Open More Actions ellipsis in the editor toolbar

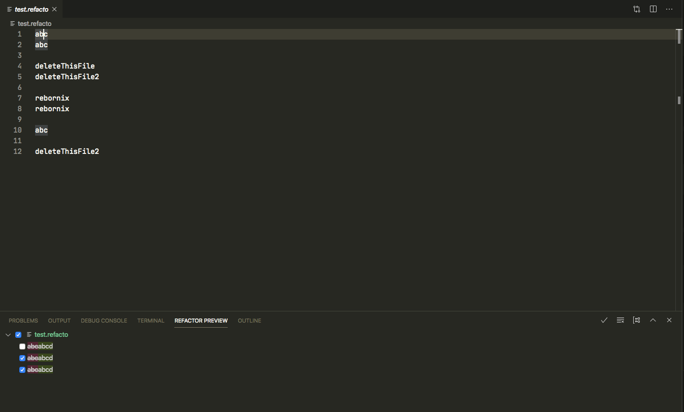[669, 9]
